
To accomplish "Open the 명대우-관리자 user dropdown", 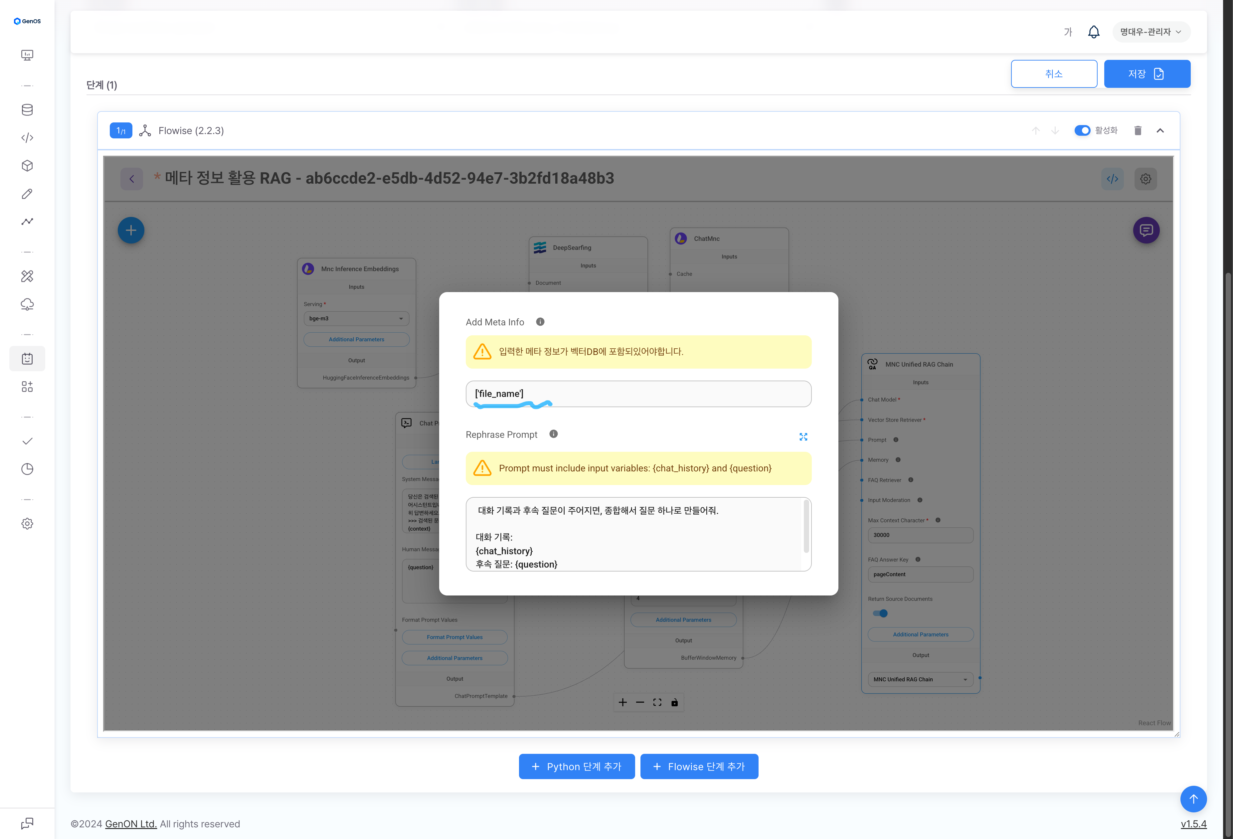I will click(1151, 32).
